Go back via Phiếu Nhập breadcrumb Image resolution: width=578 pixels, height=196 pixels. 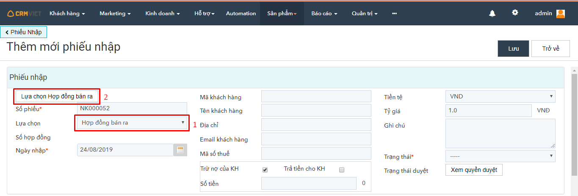[x=24, y=32]
